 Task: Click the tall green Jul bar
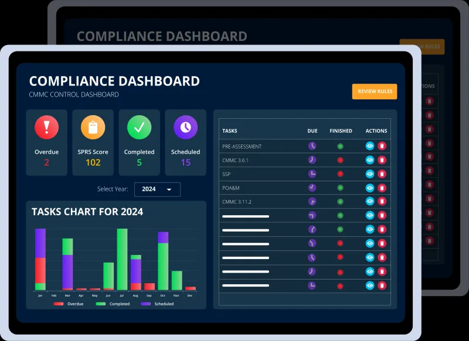(122, 259)
